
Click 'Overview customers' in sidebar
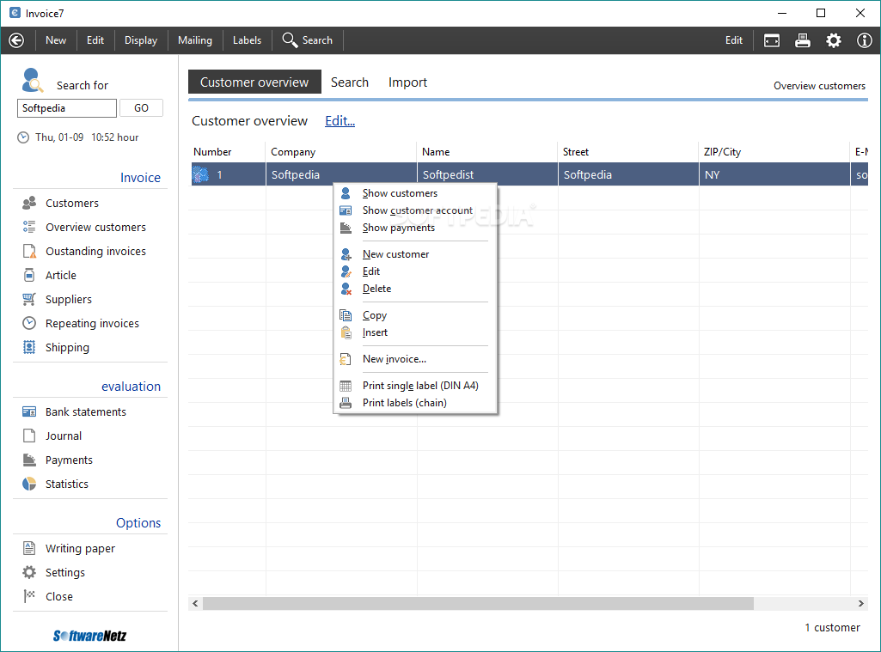coord(95,227)
